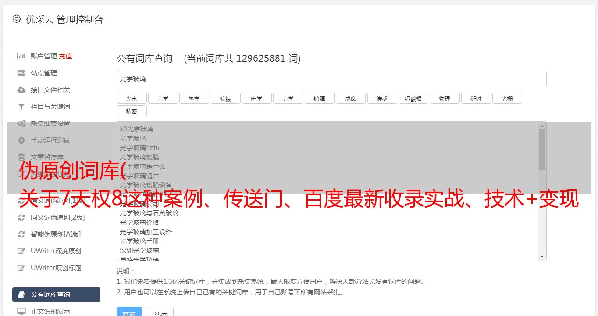Open 接口文件相关 via its cloud icon
Screen dimensions: 598x316
(21, 90)
